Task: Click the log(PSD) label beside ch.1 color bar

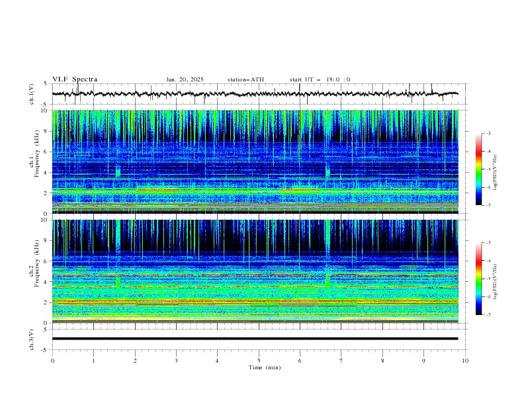Action: (495, 173)
